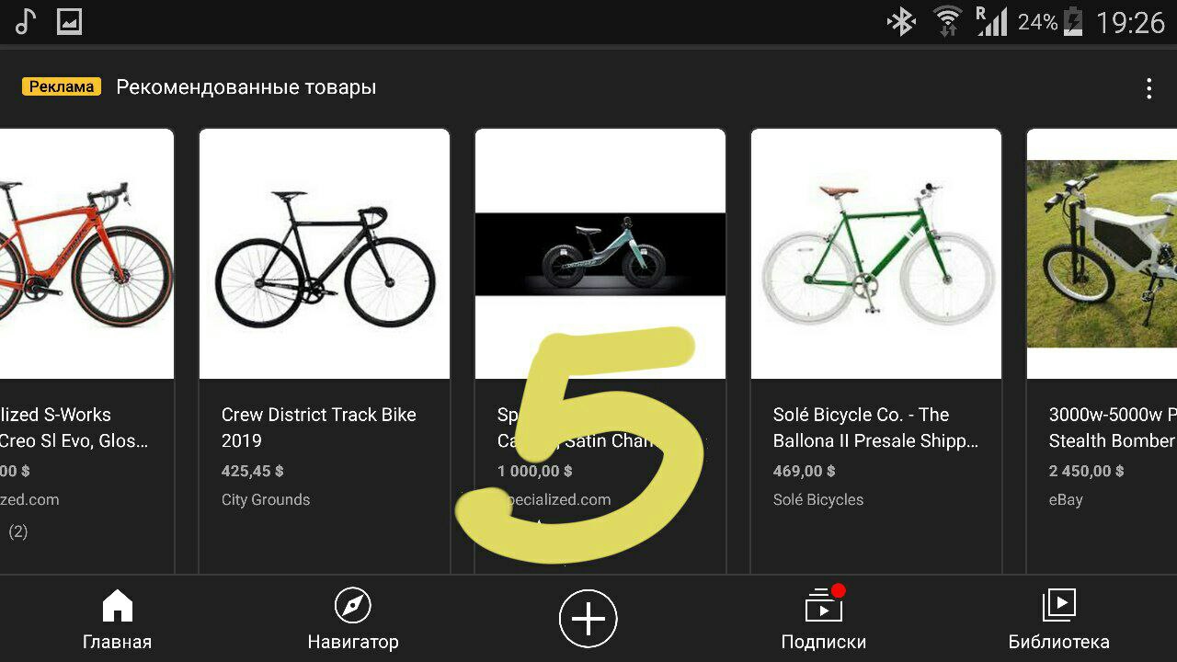The height and width of the screenshot is (662, 1177).
Task: Tap the 425,45 $ price
Action: coord(253,471)
